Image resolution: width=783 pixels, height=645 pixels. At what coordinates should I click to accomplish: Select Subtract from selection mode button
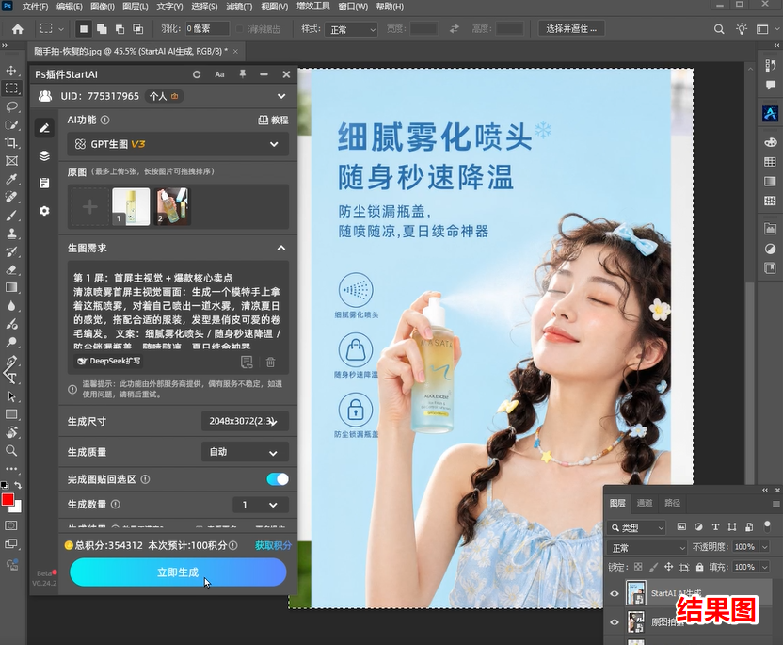[120, 29]
